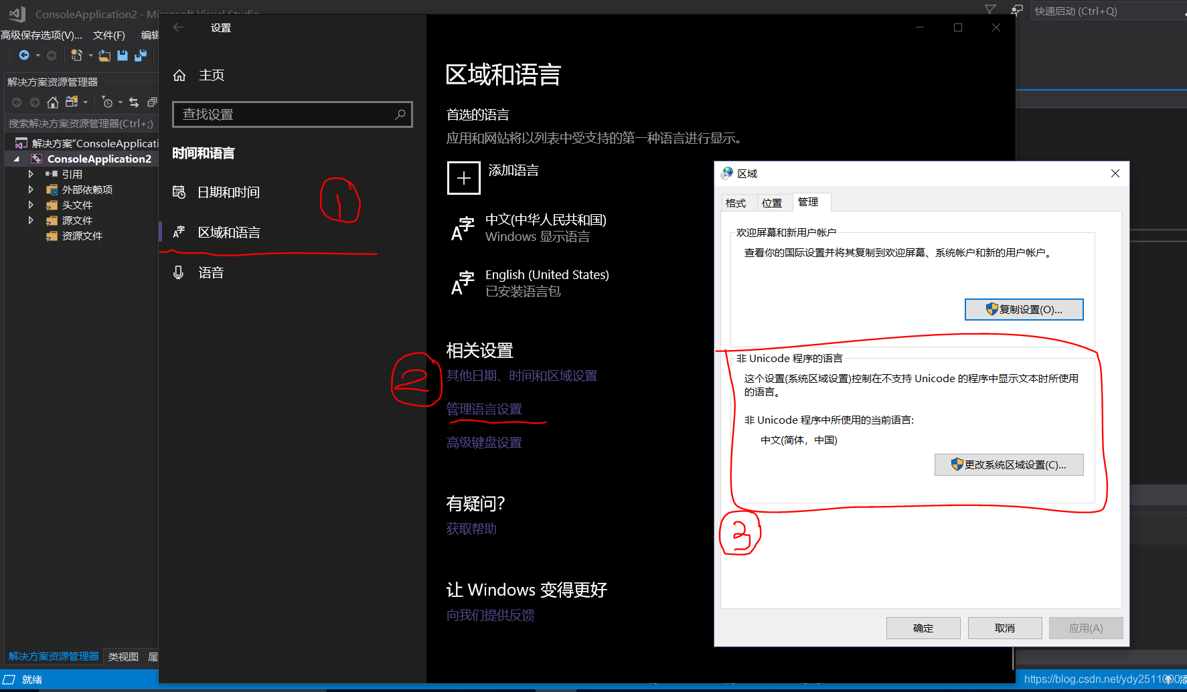The height and width of the screenshot is (692, 1187).
Task: Click the Back arrow in Solution Explorer toolbar
Action: tap(17, 102)
